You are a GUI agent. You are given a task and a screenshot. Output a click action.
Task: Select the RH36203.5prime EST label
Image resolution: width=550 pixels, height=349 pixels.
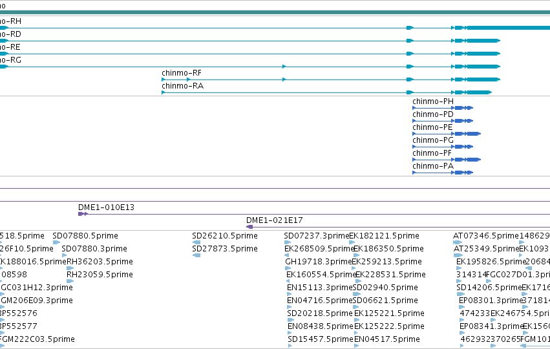(100, 262)
